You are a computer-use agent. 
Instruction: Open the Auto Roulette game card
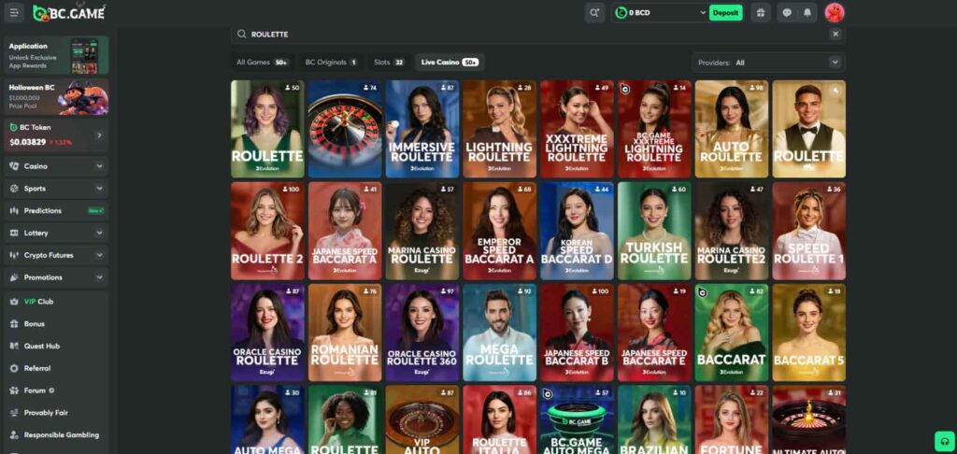point(731,129)
